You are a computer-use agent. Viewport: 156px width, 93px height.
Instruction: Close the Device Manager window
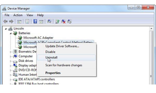click(x=148, y=7)
